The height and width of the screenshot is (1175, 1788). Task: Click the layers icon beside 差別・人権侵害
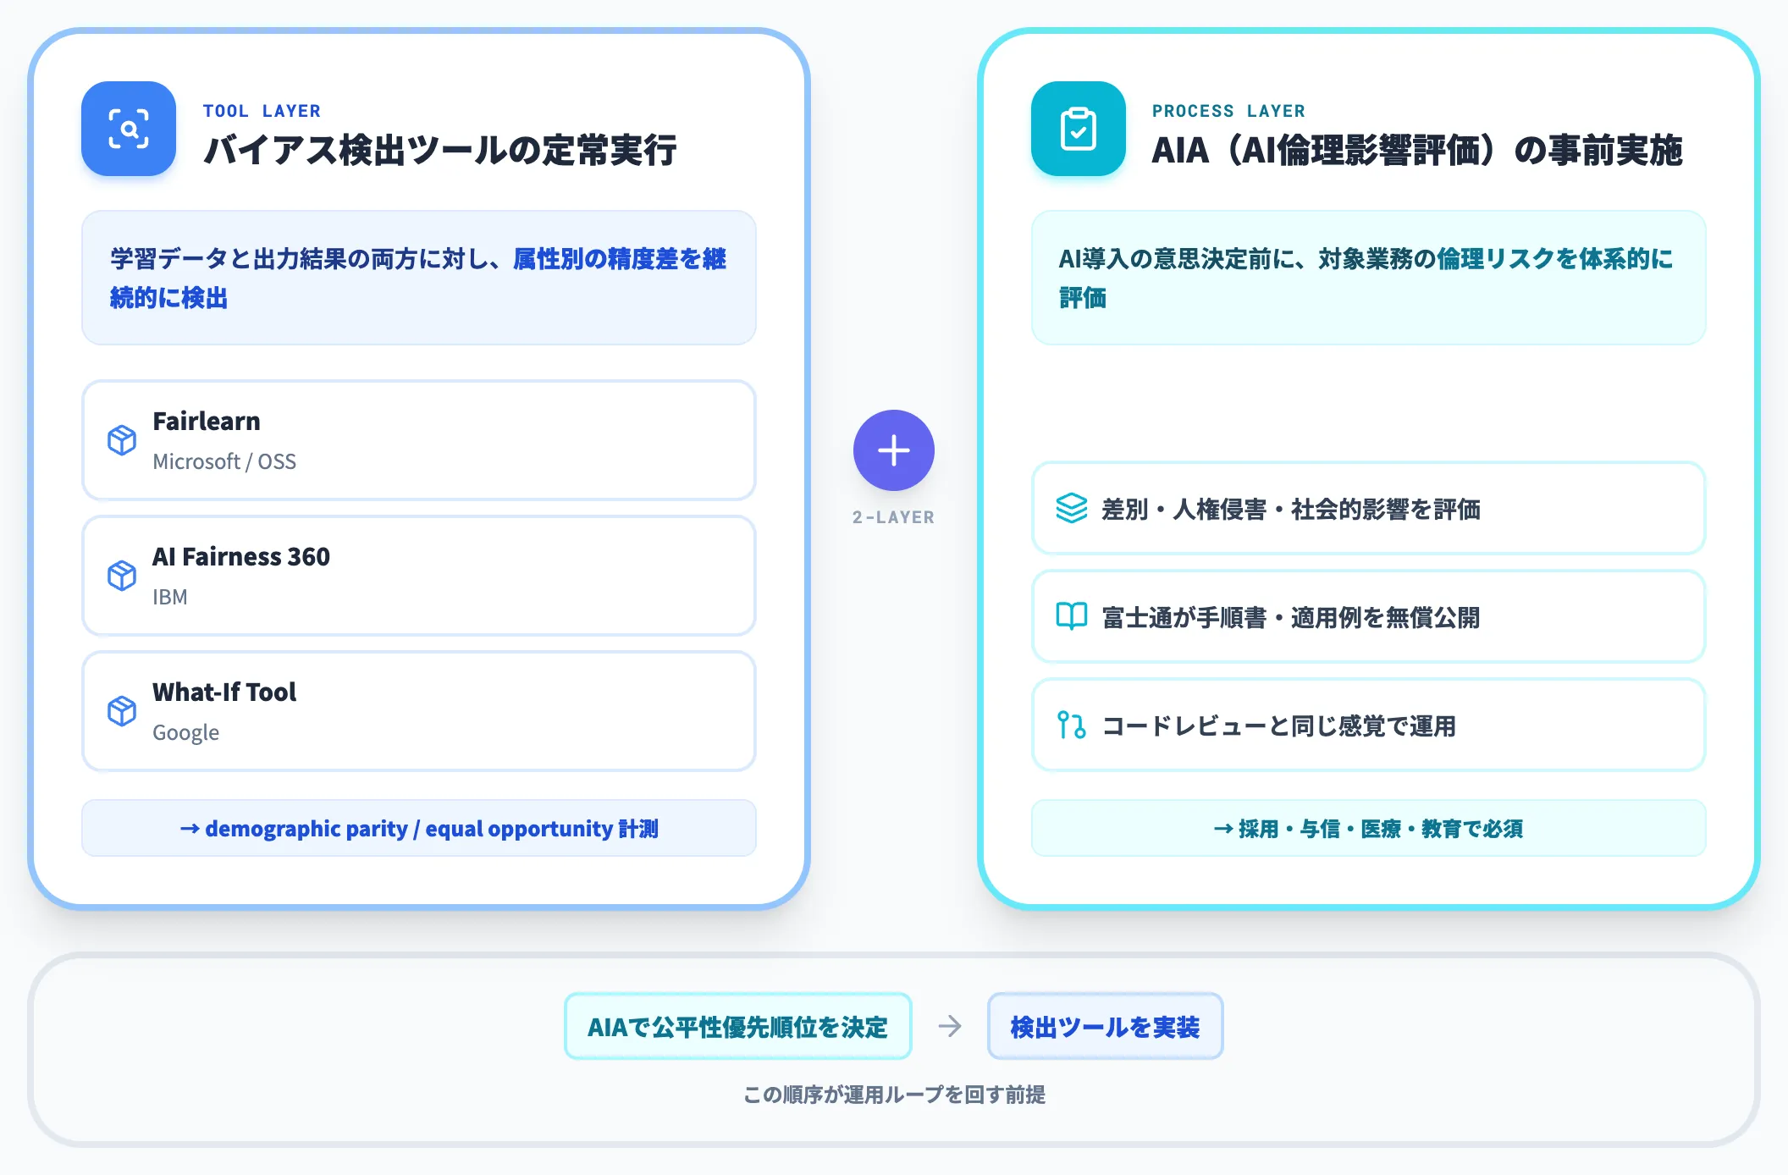(1072, 508)
